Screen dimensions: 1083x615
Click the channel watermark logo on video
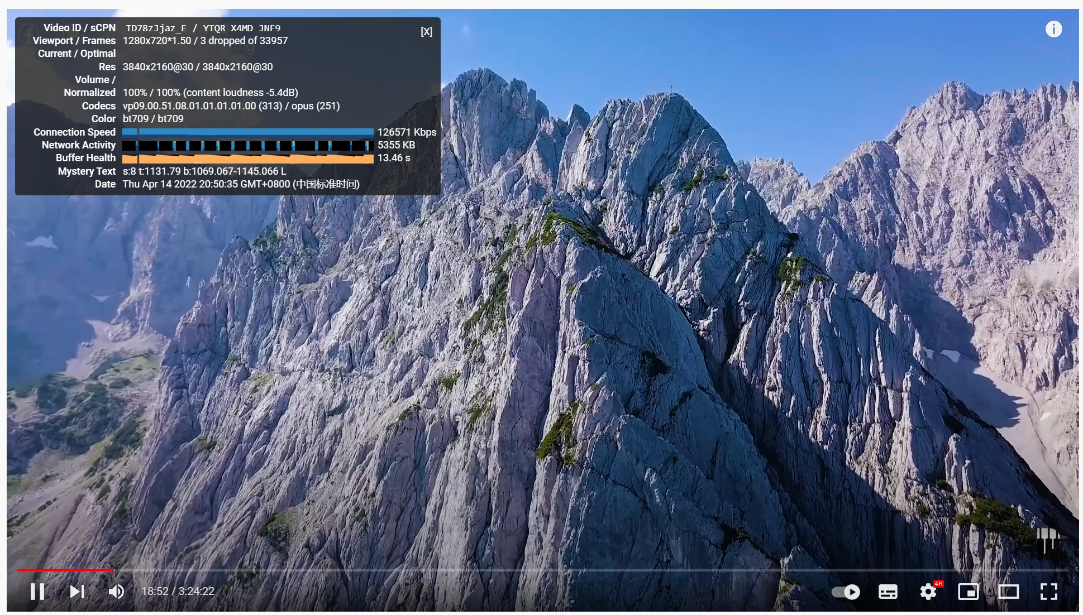click(1048, 539)
